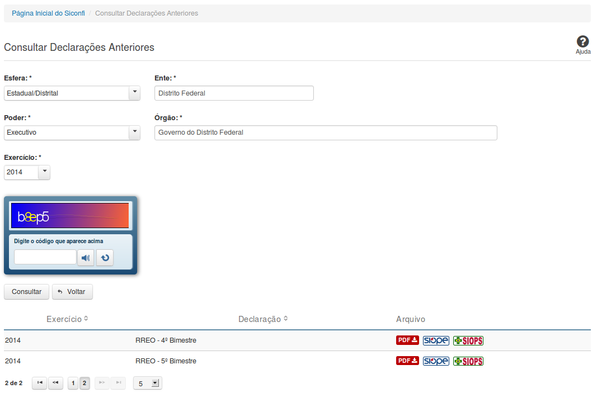The height and width of the screenshot is (393, 597).
Task: Focus the captcha code input field
Action: (45, 257)
